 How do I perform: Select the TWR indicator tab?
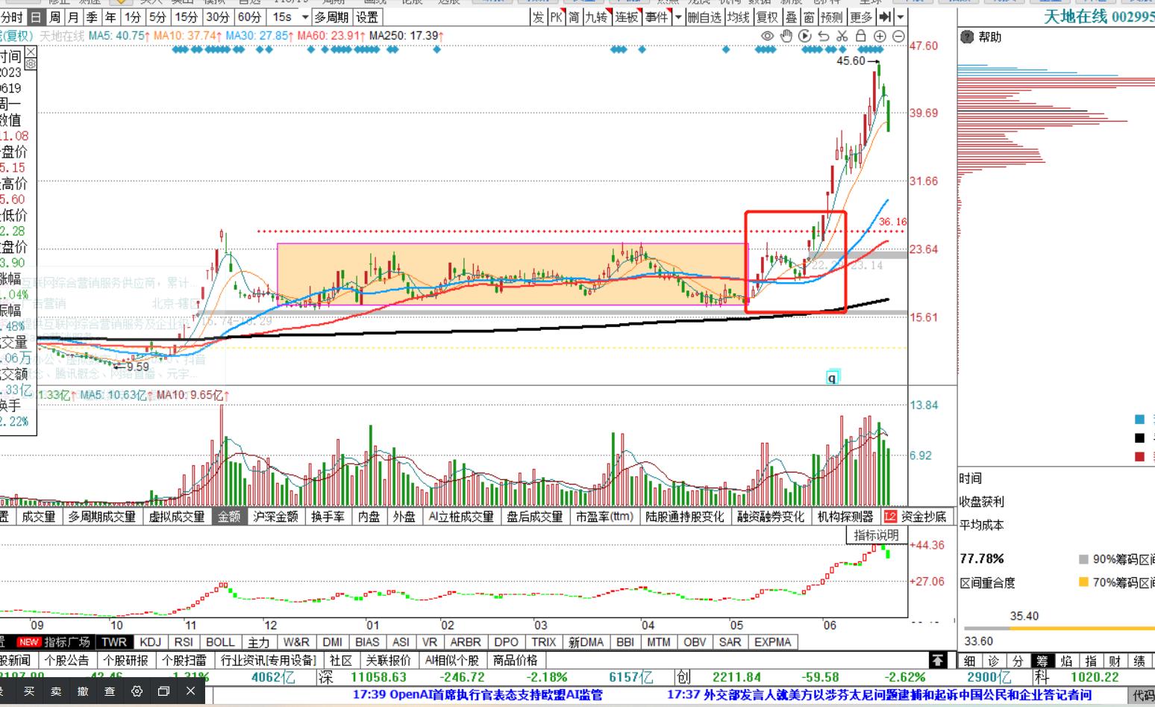(114, 642)
